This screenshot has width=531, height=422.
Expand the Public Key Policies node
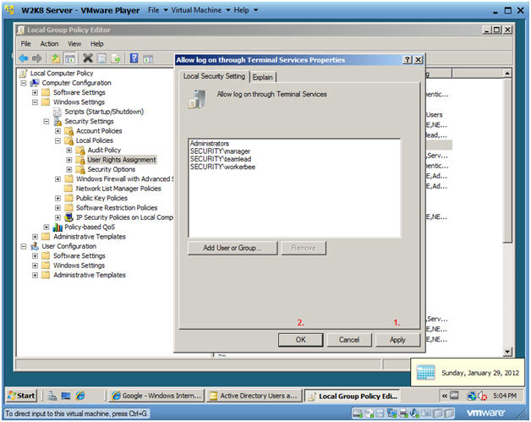click(x=57, y=198)
